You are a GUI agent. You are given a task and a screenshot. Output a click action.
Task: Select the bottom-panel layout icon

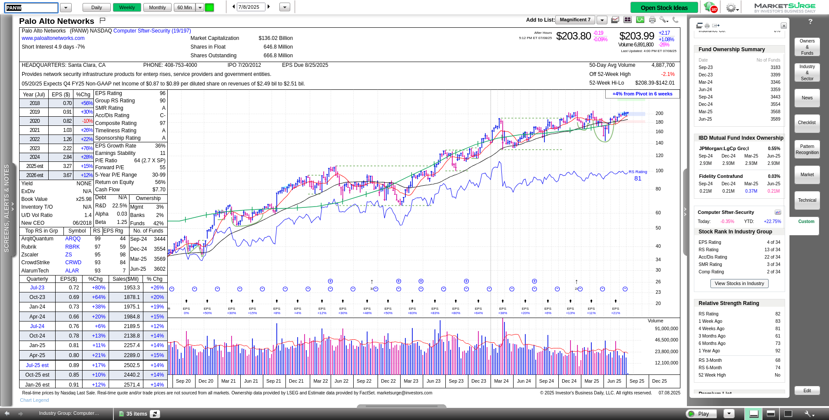pos(754,414)
